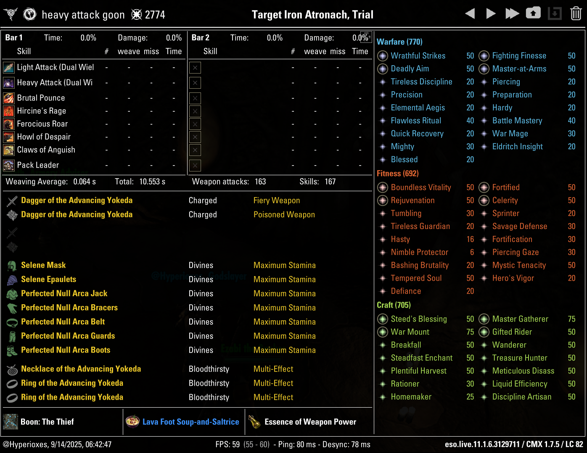This screenshot has height=453, width=587.
Task: Select the Bar 1 tab
Action: click(13, 37)
